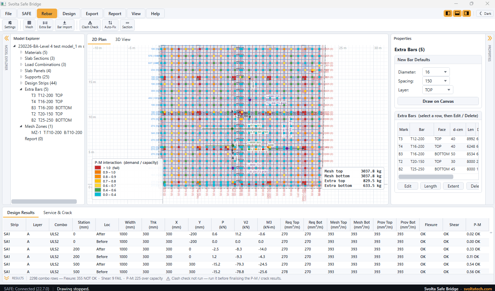
Task: Click the Model Explorer horizontal scrollbar
Action: tap(44, 202)
